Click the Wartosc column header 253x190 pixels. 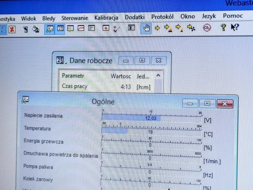pos(121,76)
